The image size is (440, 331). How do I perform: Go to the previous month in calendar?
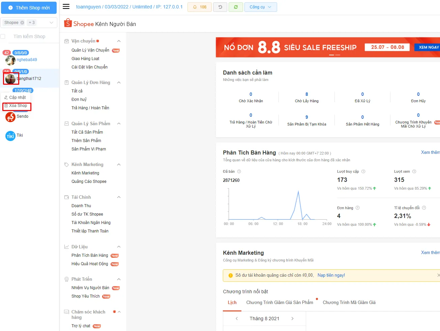point(237,319)
